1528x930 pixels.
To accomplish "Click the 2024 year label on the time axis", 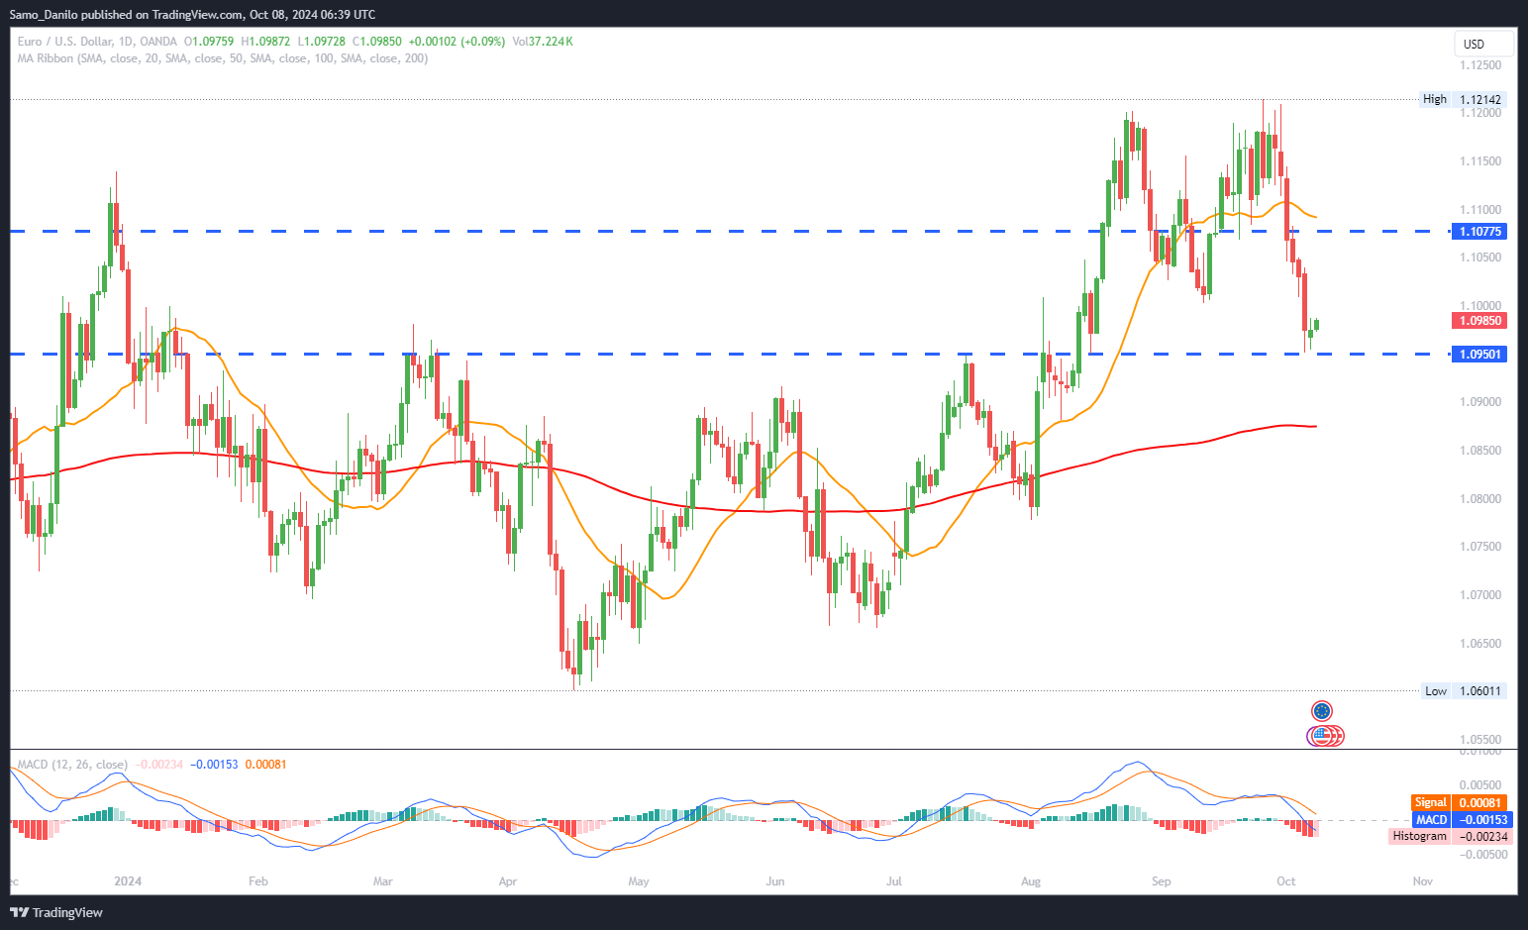I will (128, 881).
